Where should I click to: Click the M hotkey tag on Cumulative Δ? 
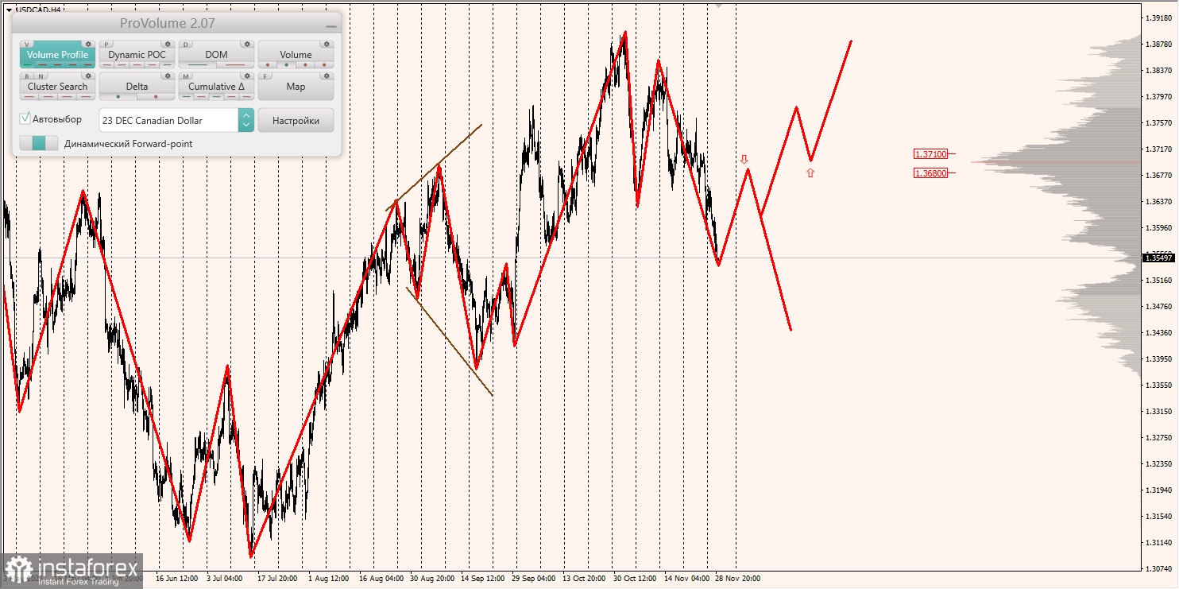[x=187, y=76]
